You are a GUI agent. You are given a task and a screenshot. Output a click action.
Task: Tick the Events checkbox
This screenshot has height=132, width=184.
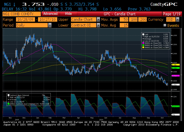(x=165, y=25)
